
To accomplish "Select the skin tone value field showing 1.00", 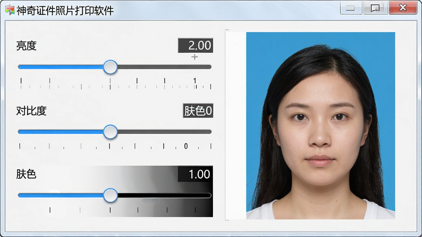I will pos(196,174).
